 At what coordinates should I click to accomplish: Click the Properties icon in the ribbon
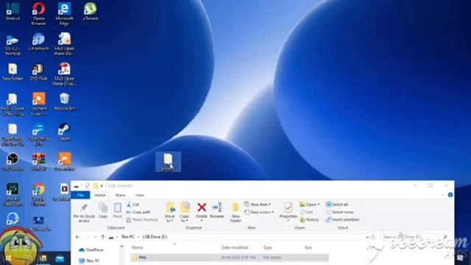[288, 208]
